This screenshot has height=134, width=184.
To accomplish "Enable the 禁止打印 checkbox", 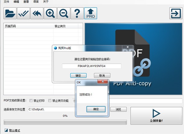I will pos(31,101).
